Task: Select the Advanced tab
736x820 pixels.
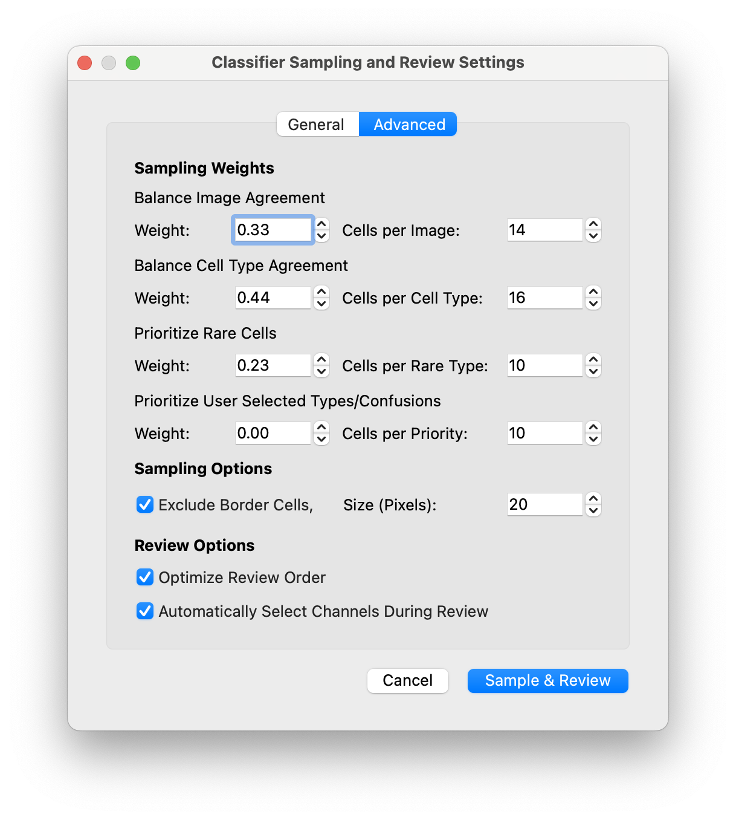Action: [x=408, y=124]
